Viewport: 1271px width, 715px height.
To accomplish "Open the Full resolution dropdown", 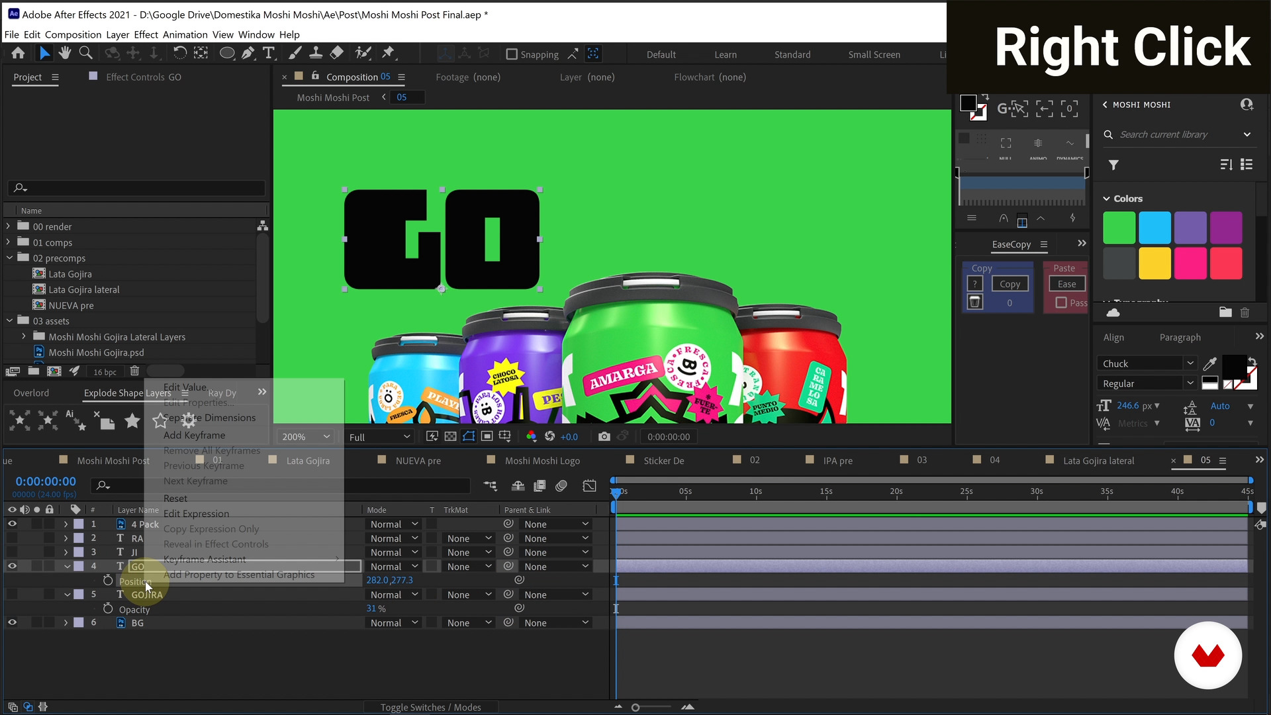I will click(379, 437).
